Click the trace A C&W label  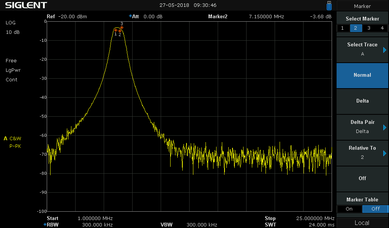[13, 138]
